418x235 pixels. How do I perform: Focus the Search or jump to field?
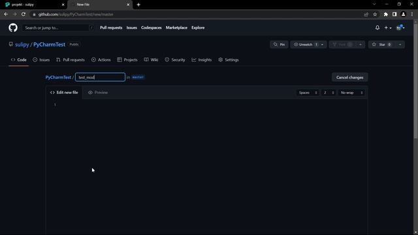(58, 27)
